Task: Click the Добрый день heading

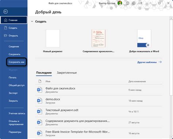Action: 48,12
